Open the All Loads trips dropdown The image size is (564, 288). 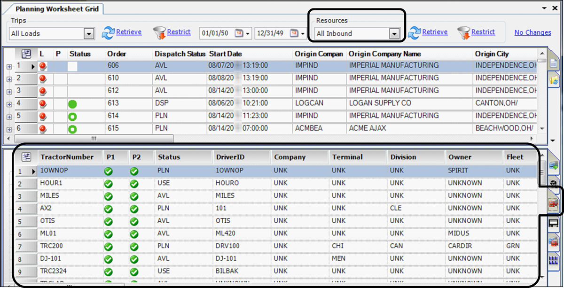pyautogui.click(x=89, y=33)
